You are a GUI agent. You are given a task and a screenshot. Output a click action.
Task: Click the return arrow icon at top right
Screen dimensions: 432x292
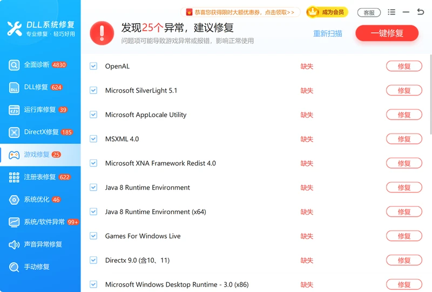(421, 11)
